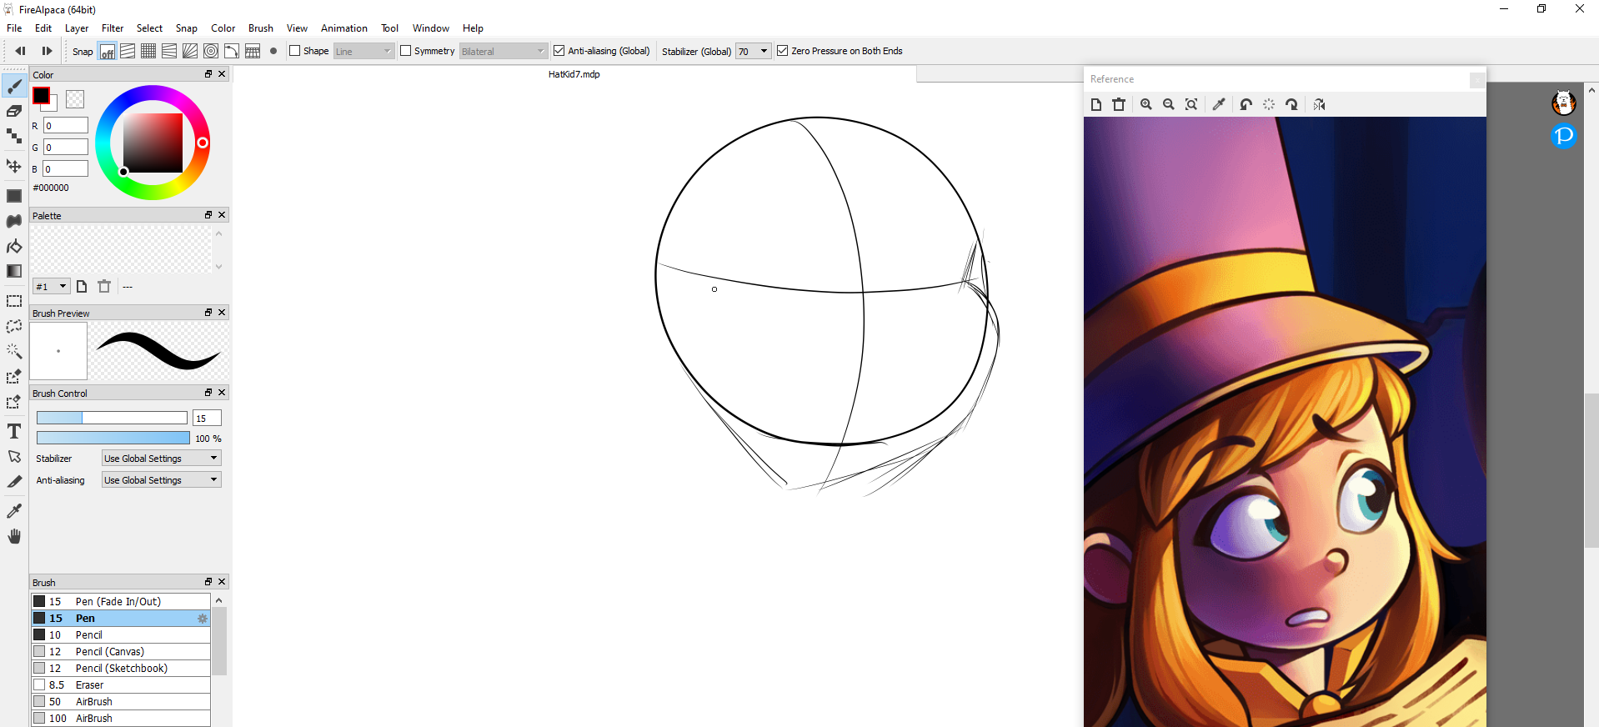Image resolution: width=1599 pixels, height=727 pixels.
Task: Select the Eyedropper tool in the toolbox
Action: (14, 510)
